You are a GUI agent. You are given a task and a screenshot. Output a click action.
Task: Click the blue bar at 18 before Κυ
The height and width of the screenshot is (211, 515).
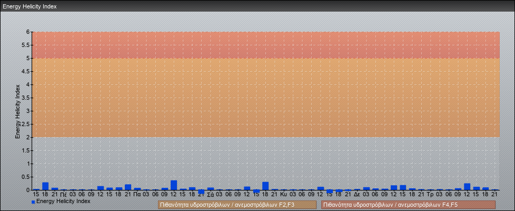point(265,186)
